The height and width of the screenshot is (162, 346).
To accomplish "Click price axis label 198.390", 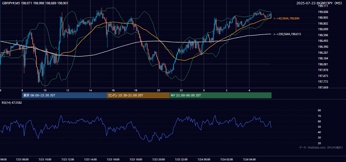I will (323, 47).
